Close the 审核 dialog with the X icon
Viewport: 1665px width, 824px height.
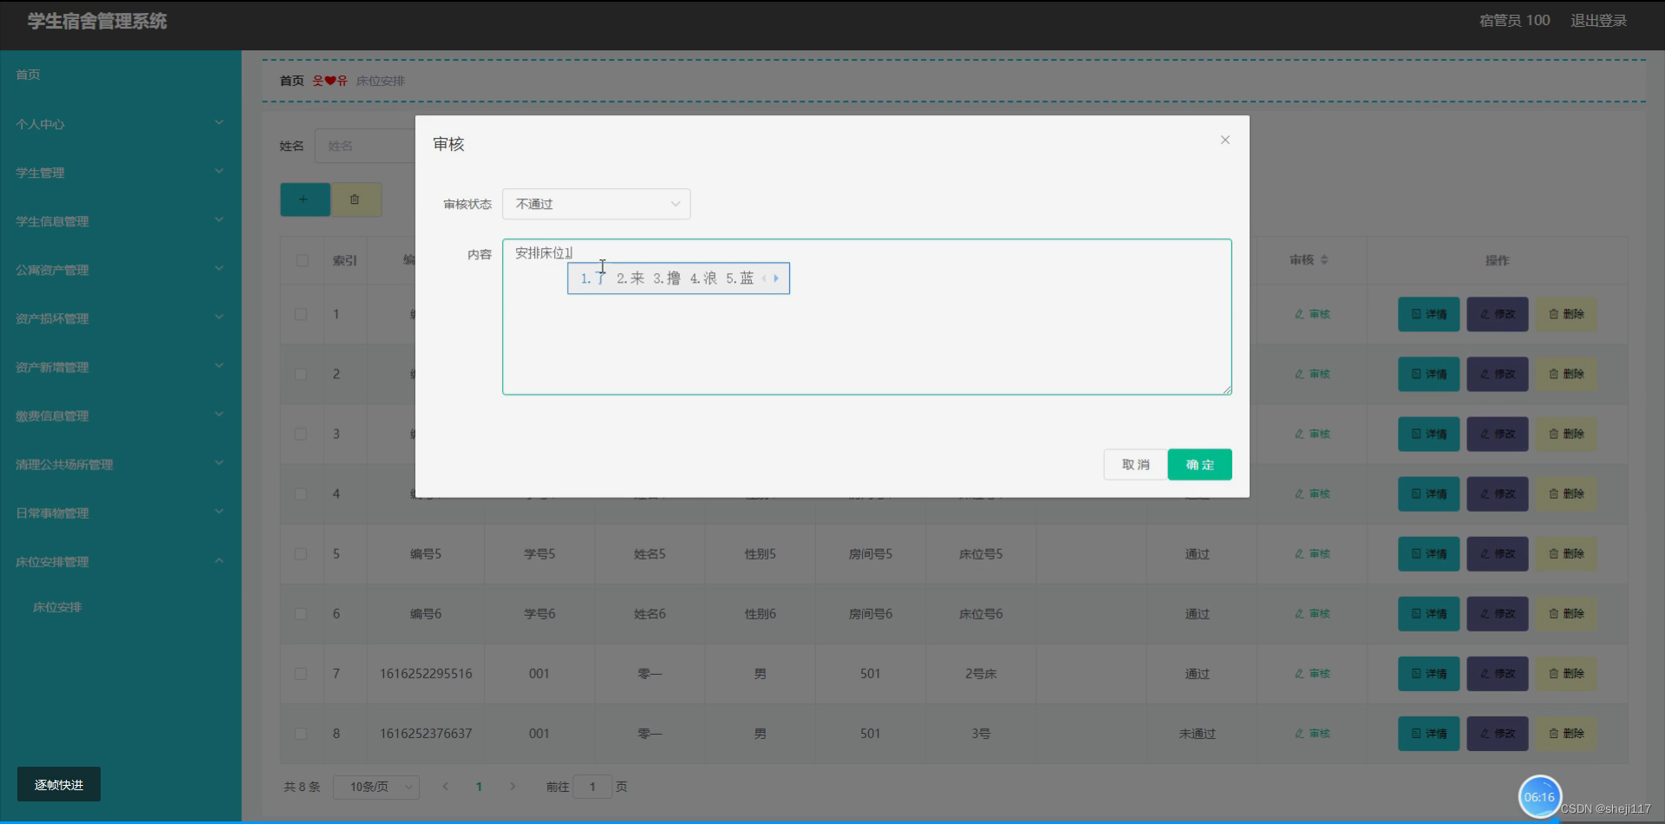pyautogui.click(x=1224, y=140)
